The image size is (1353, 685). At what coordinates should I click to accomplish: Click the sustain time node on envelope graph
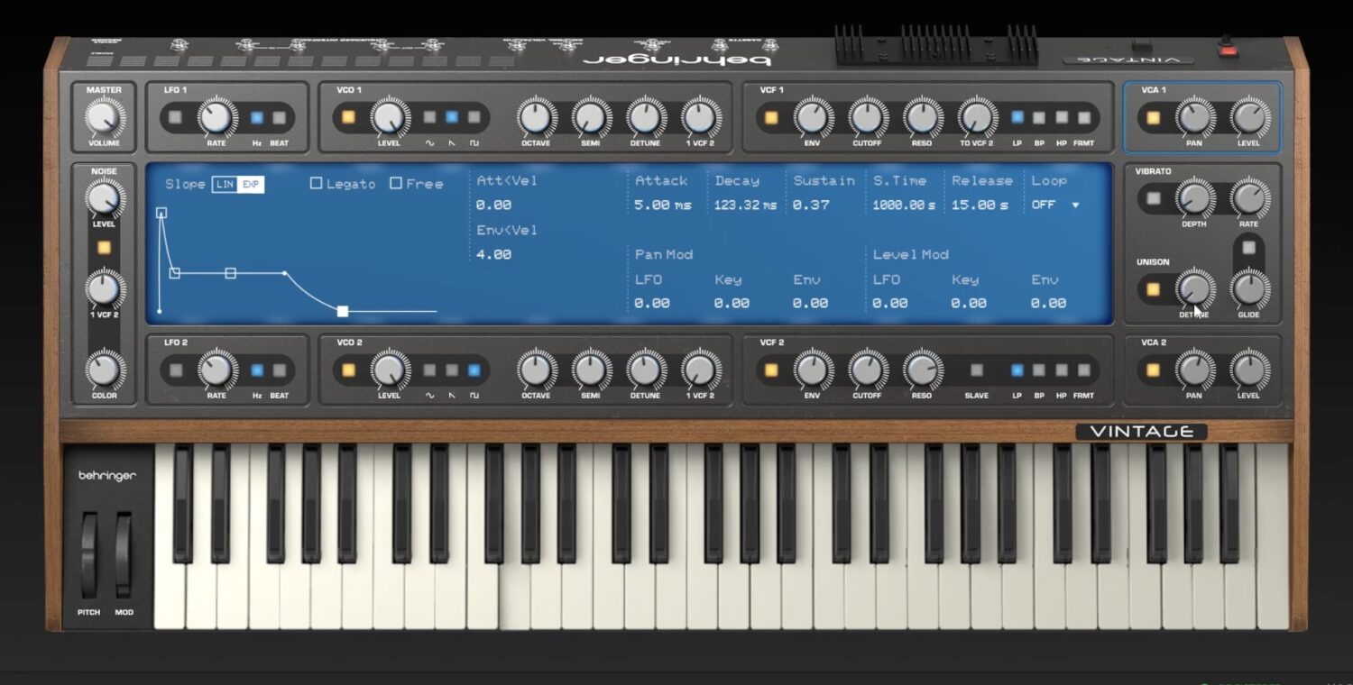pyautogui.click(x=231, y=272)
